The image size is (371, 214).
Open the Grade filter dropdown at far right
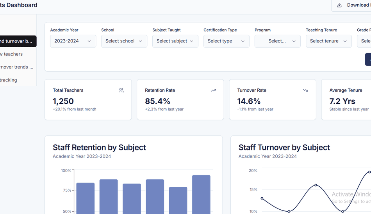pyautogui.click(x=365, y=41)
